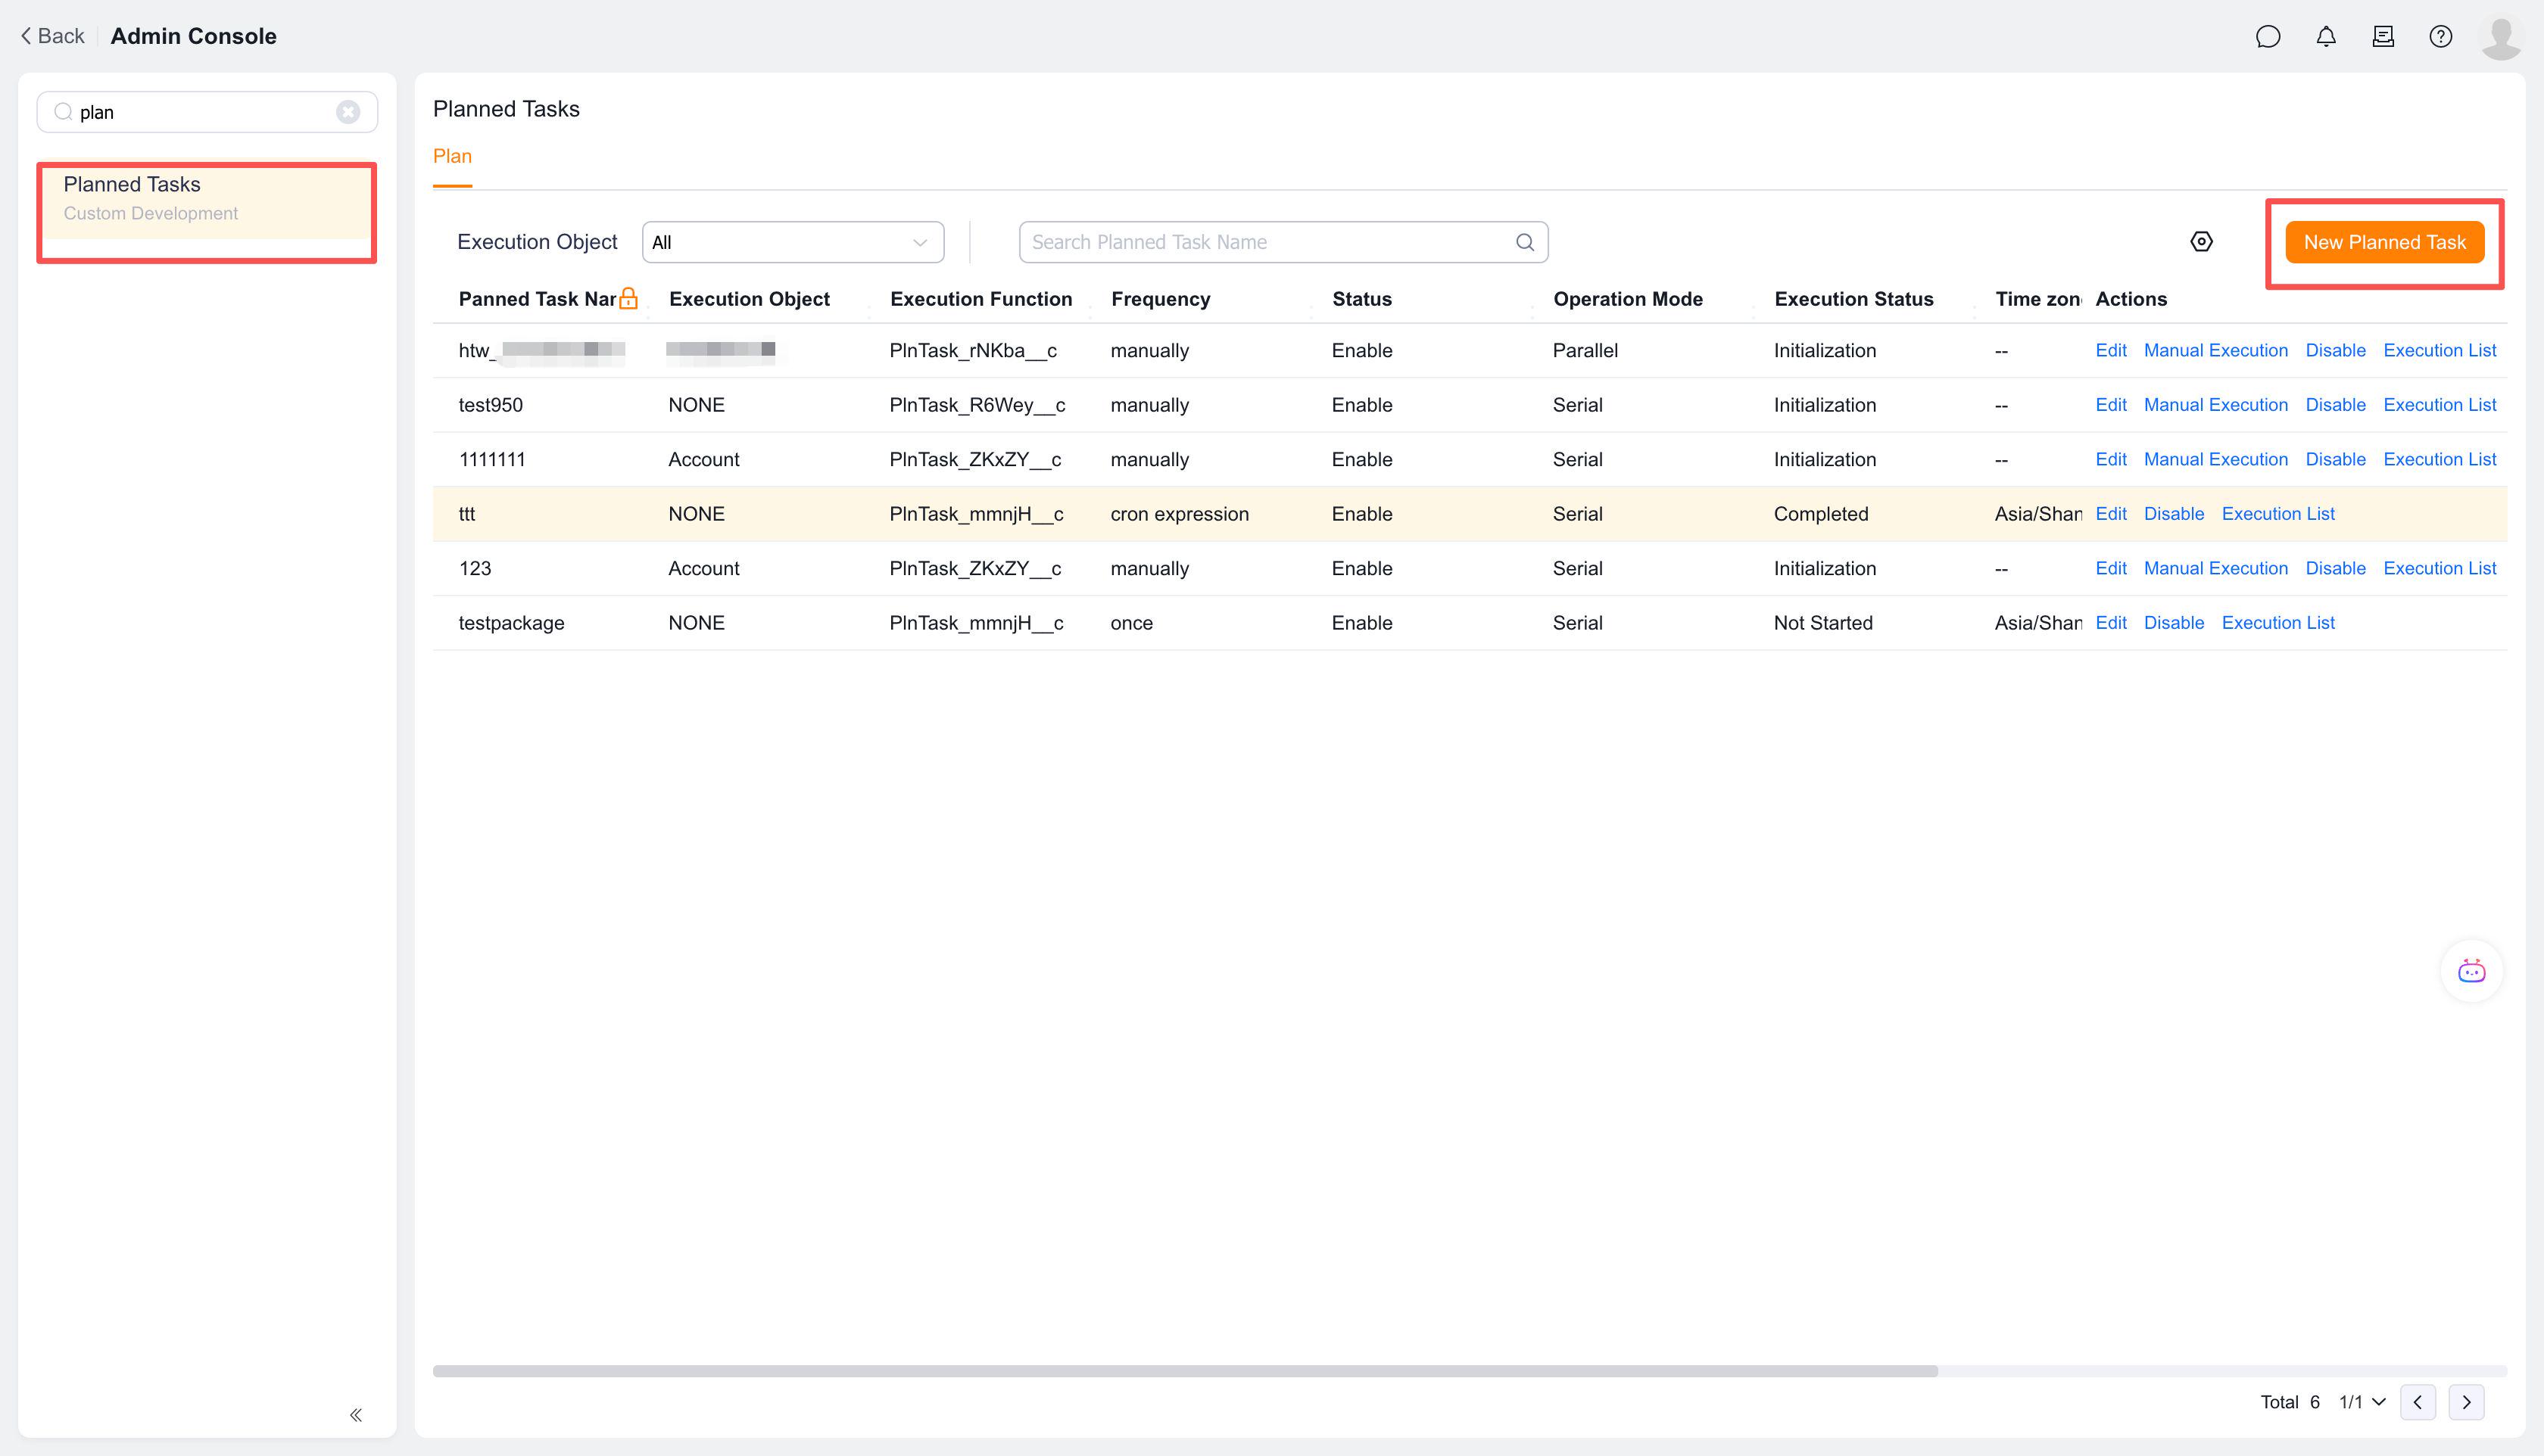Open Execution List for ttt
This screenshot has height=1456, width=2544.
coord(2278,514)
